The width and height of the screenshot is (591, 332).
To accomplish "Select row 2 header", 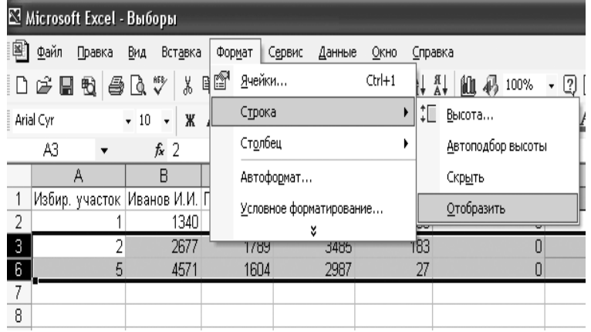I will coord(19,222).
